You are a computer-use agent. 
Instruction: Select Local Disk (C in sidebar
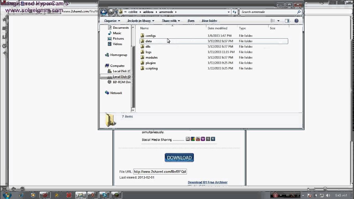[x=122, y=71]
